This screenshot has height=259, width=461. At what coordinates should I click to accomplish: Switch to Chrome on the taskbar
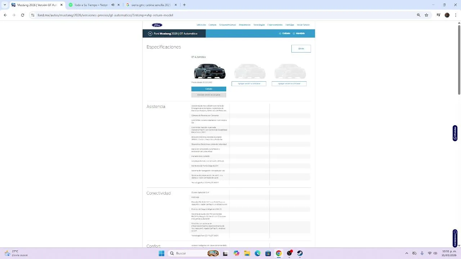(x=278, y=253)
